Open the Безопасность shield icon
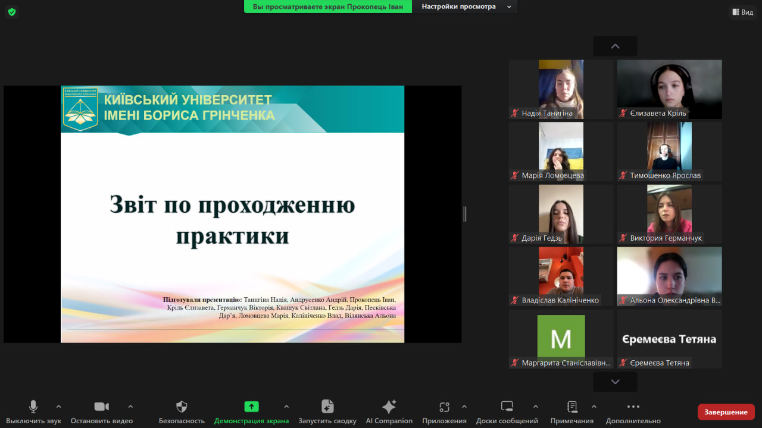The image size is (762, 428). tap(182, 407)
